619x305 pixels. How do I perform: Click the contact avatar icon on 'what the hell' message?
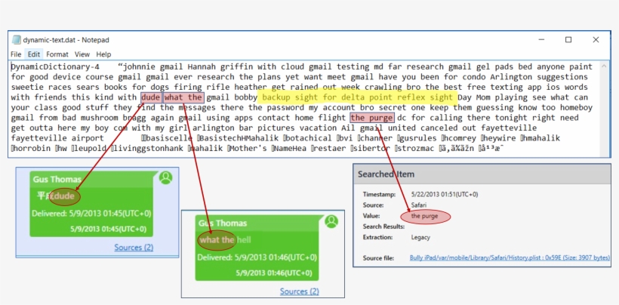click(331, 222)
